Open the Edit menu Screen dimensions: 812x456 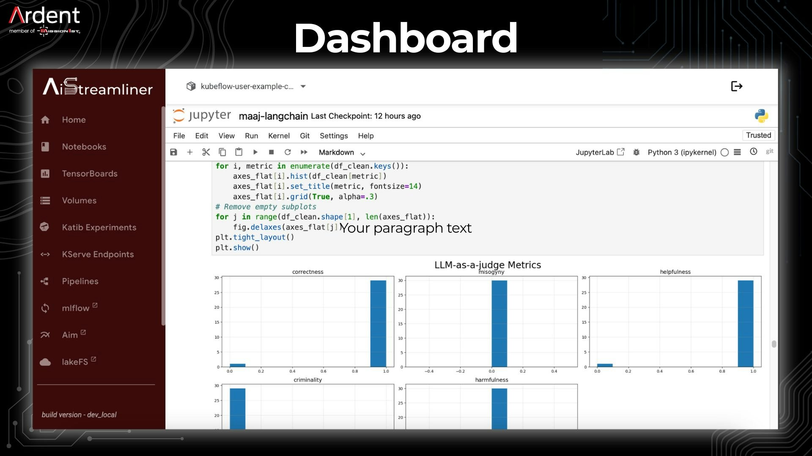pyautogui.click(x=202, y=136)
